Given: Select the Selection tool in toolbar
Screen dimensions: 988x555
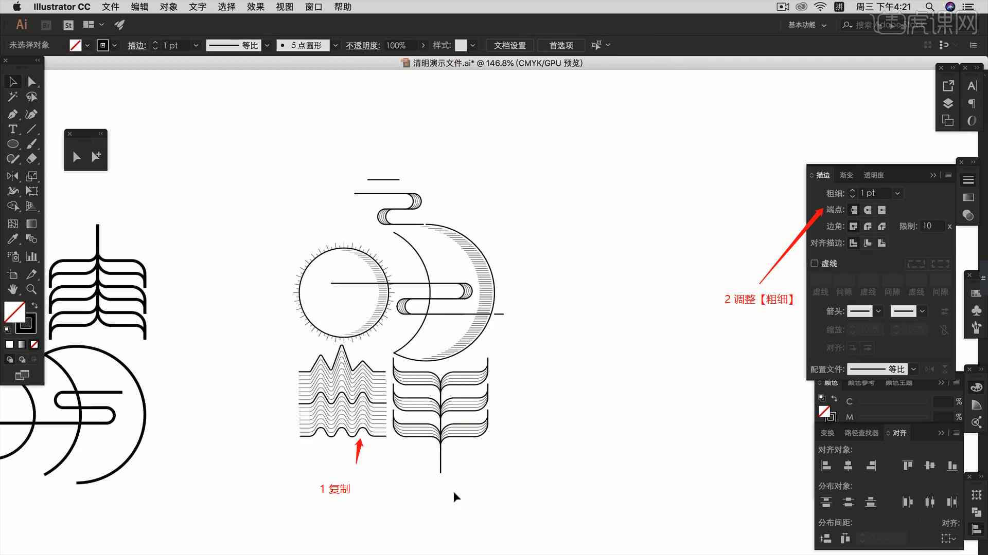Looking at the screenshot, I should click(x=13, y=81).
